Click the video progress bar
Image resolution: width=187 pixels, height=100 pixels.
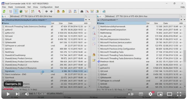[x=93, y=89]
